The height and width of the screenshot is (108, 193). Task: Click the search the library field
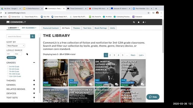coord(18,36)
